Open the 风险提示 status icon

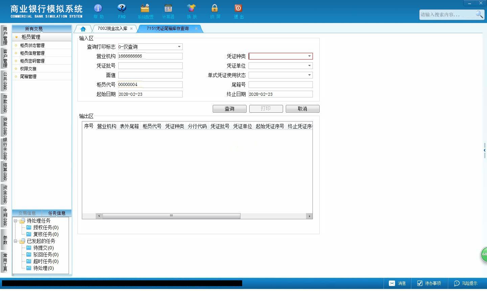click(457, 283)
